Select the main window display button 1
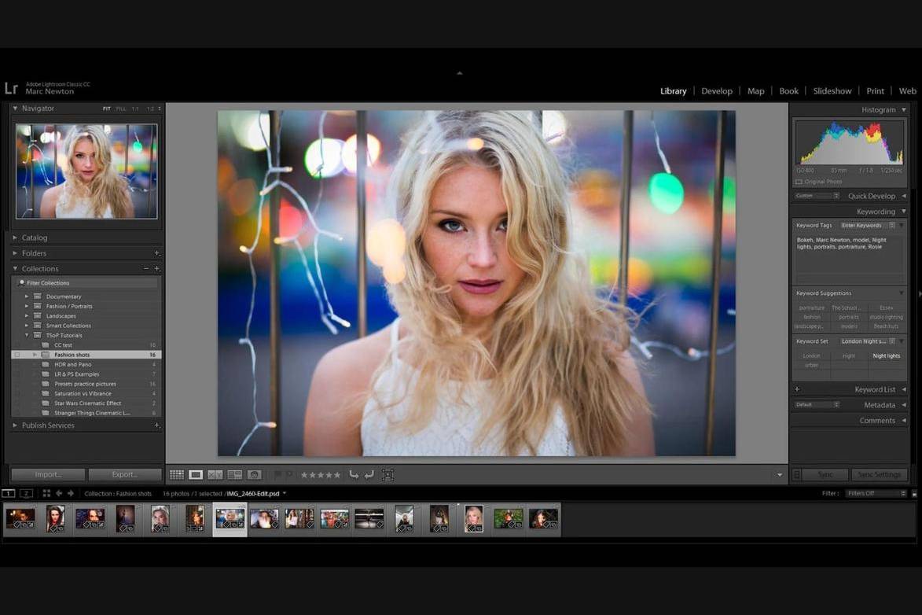The width and height of the screenshot is (922, 615). tap(8, 493)
